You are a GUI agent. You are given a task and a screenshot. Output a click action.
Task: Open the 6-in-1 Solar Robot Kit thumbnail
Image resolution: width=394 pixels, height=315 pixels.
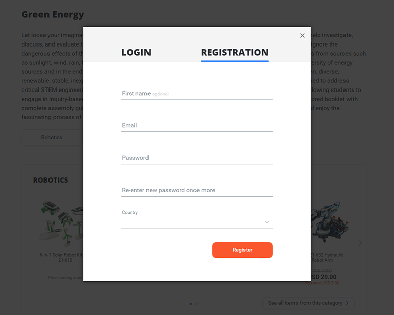click(x=62, y=223)
